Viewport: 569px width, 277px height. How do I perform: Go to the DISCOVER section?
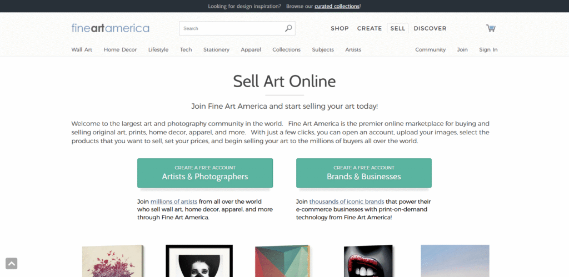pyautogui.click(x=430, y=28)
